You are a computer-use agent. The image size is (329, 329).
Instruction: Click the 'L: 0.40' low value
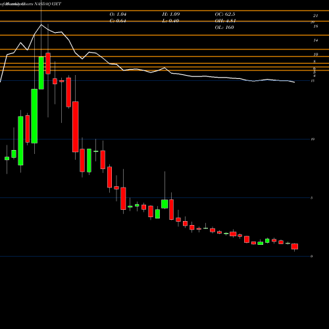click(x=170, y=21)
